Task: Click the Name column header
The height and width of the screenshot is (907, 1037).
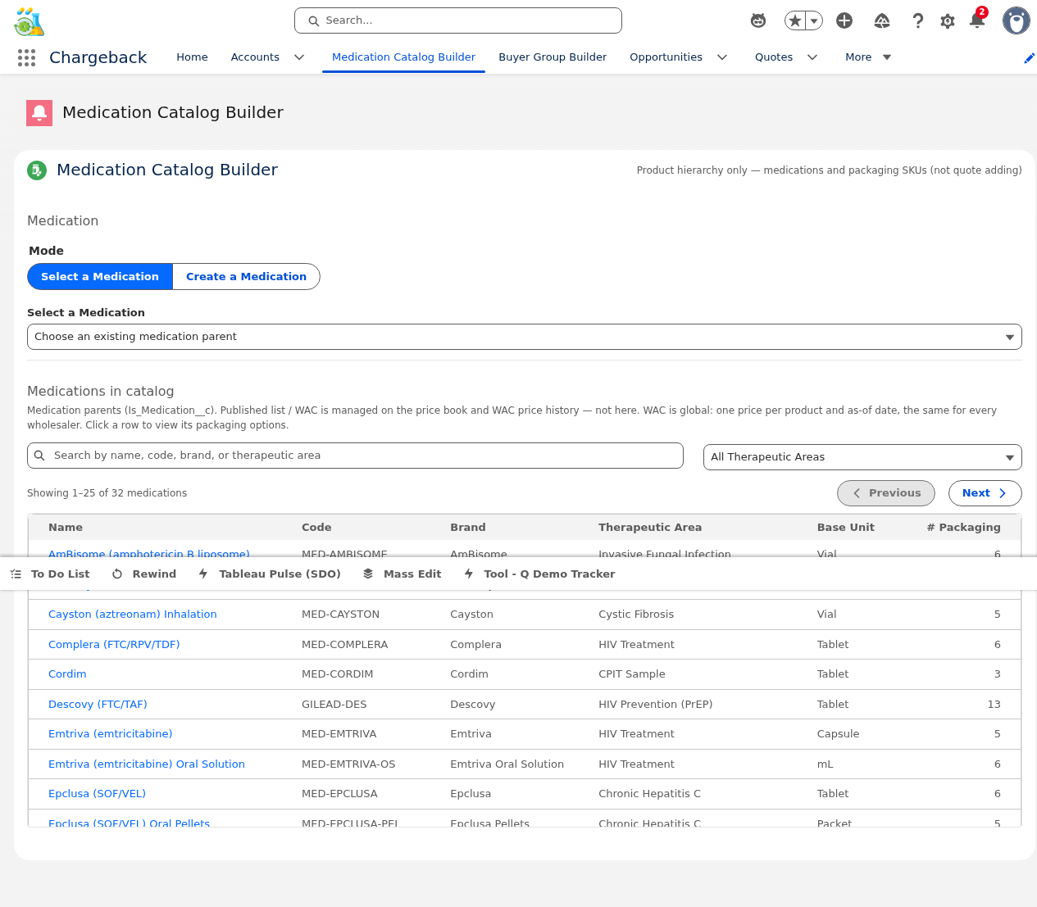Action: click(66, 528)
